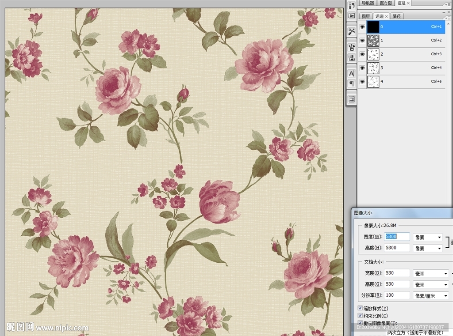Viewport: 453px width, 336px height.
Task: Open the Clone Source panel icon
Action: pos(352,57)
